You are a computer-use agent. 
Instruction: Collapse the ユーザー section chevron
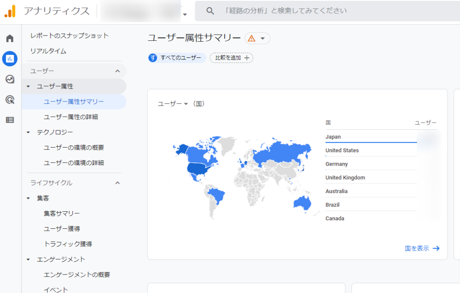[x=118, y=71]
